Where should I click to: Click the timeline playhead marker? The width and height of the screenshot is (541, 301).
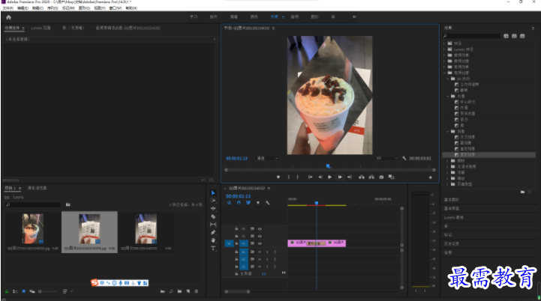pyautogui.click(x=317, y=203)
